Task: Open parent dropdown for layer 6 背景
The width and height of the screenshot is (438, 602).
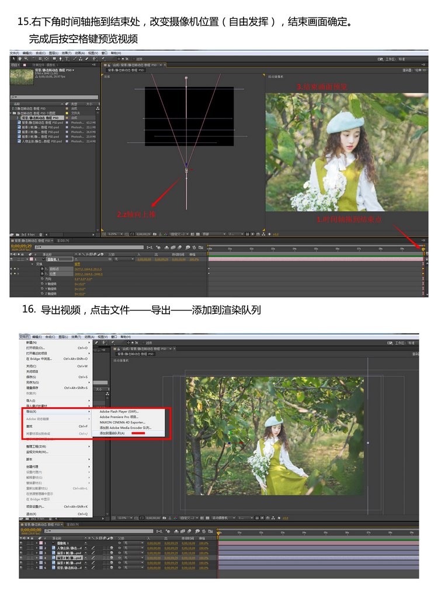Action: 133,568
